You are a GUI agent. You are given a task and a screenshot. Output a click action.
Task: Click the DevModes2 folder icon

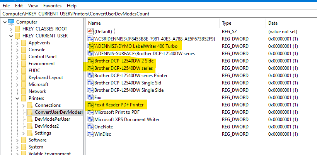click(x=30, y=126)
